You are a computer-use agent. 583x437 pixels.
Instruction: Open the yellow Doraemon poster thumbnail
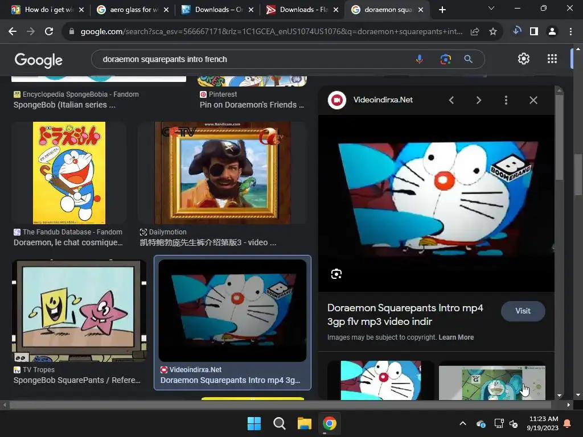(x=69, y=173)
